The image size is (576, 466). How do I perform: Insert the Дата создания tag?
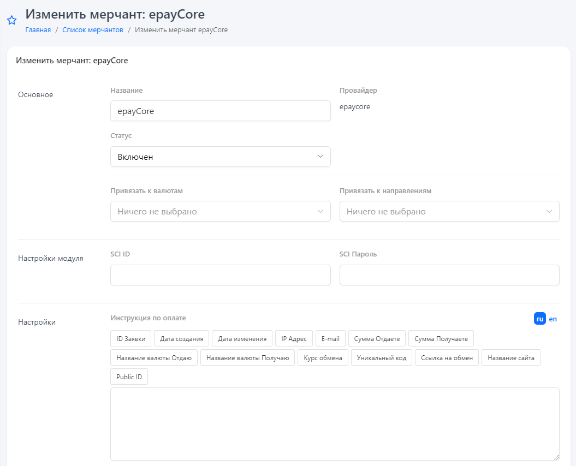pos(182,339)
